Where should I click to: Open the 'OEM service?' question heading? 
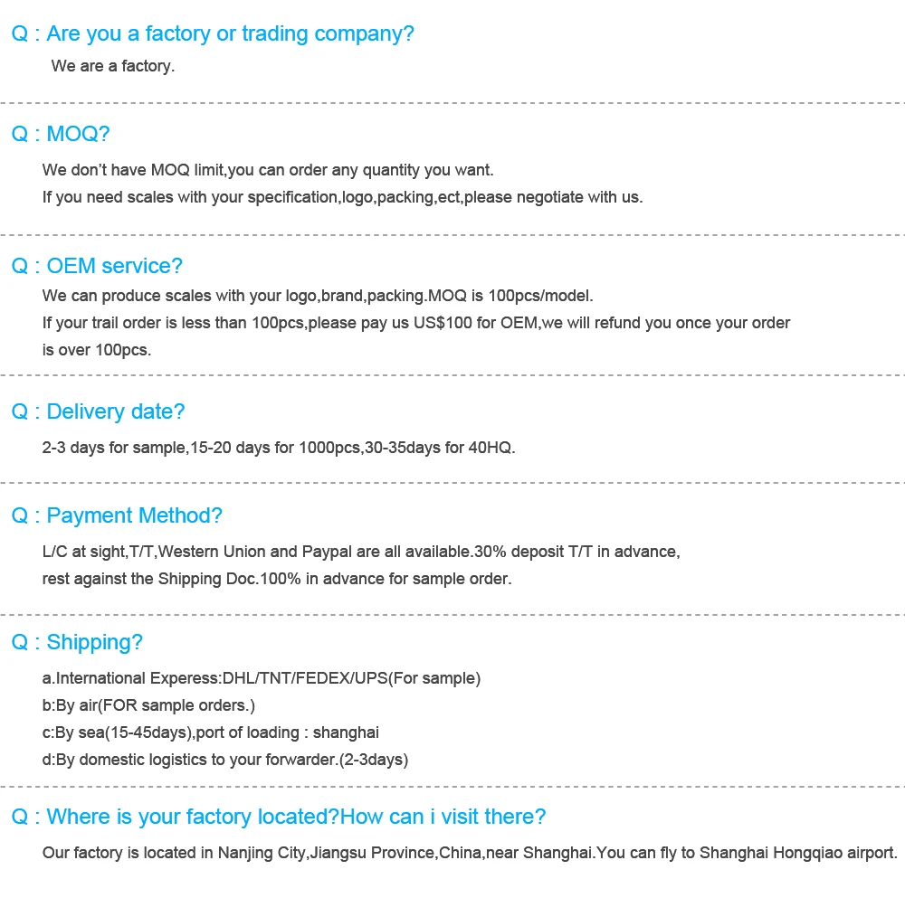(97, 266)
